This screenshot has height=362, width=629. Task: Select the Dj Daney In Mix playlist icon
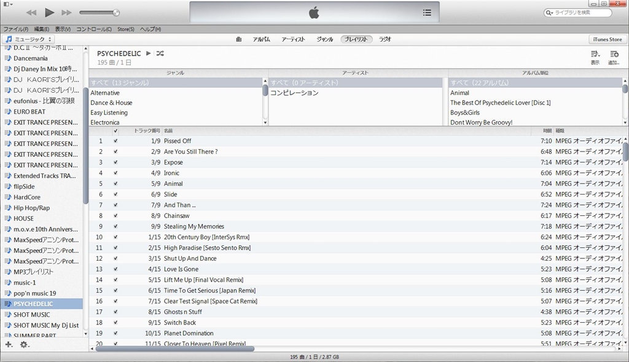tap(7, 69)
